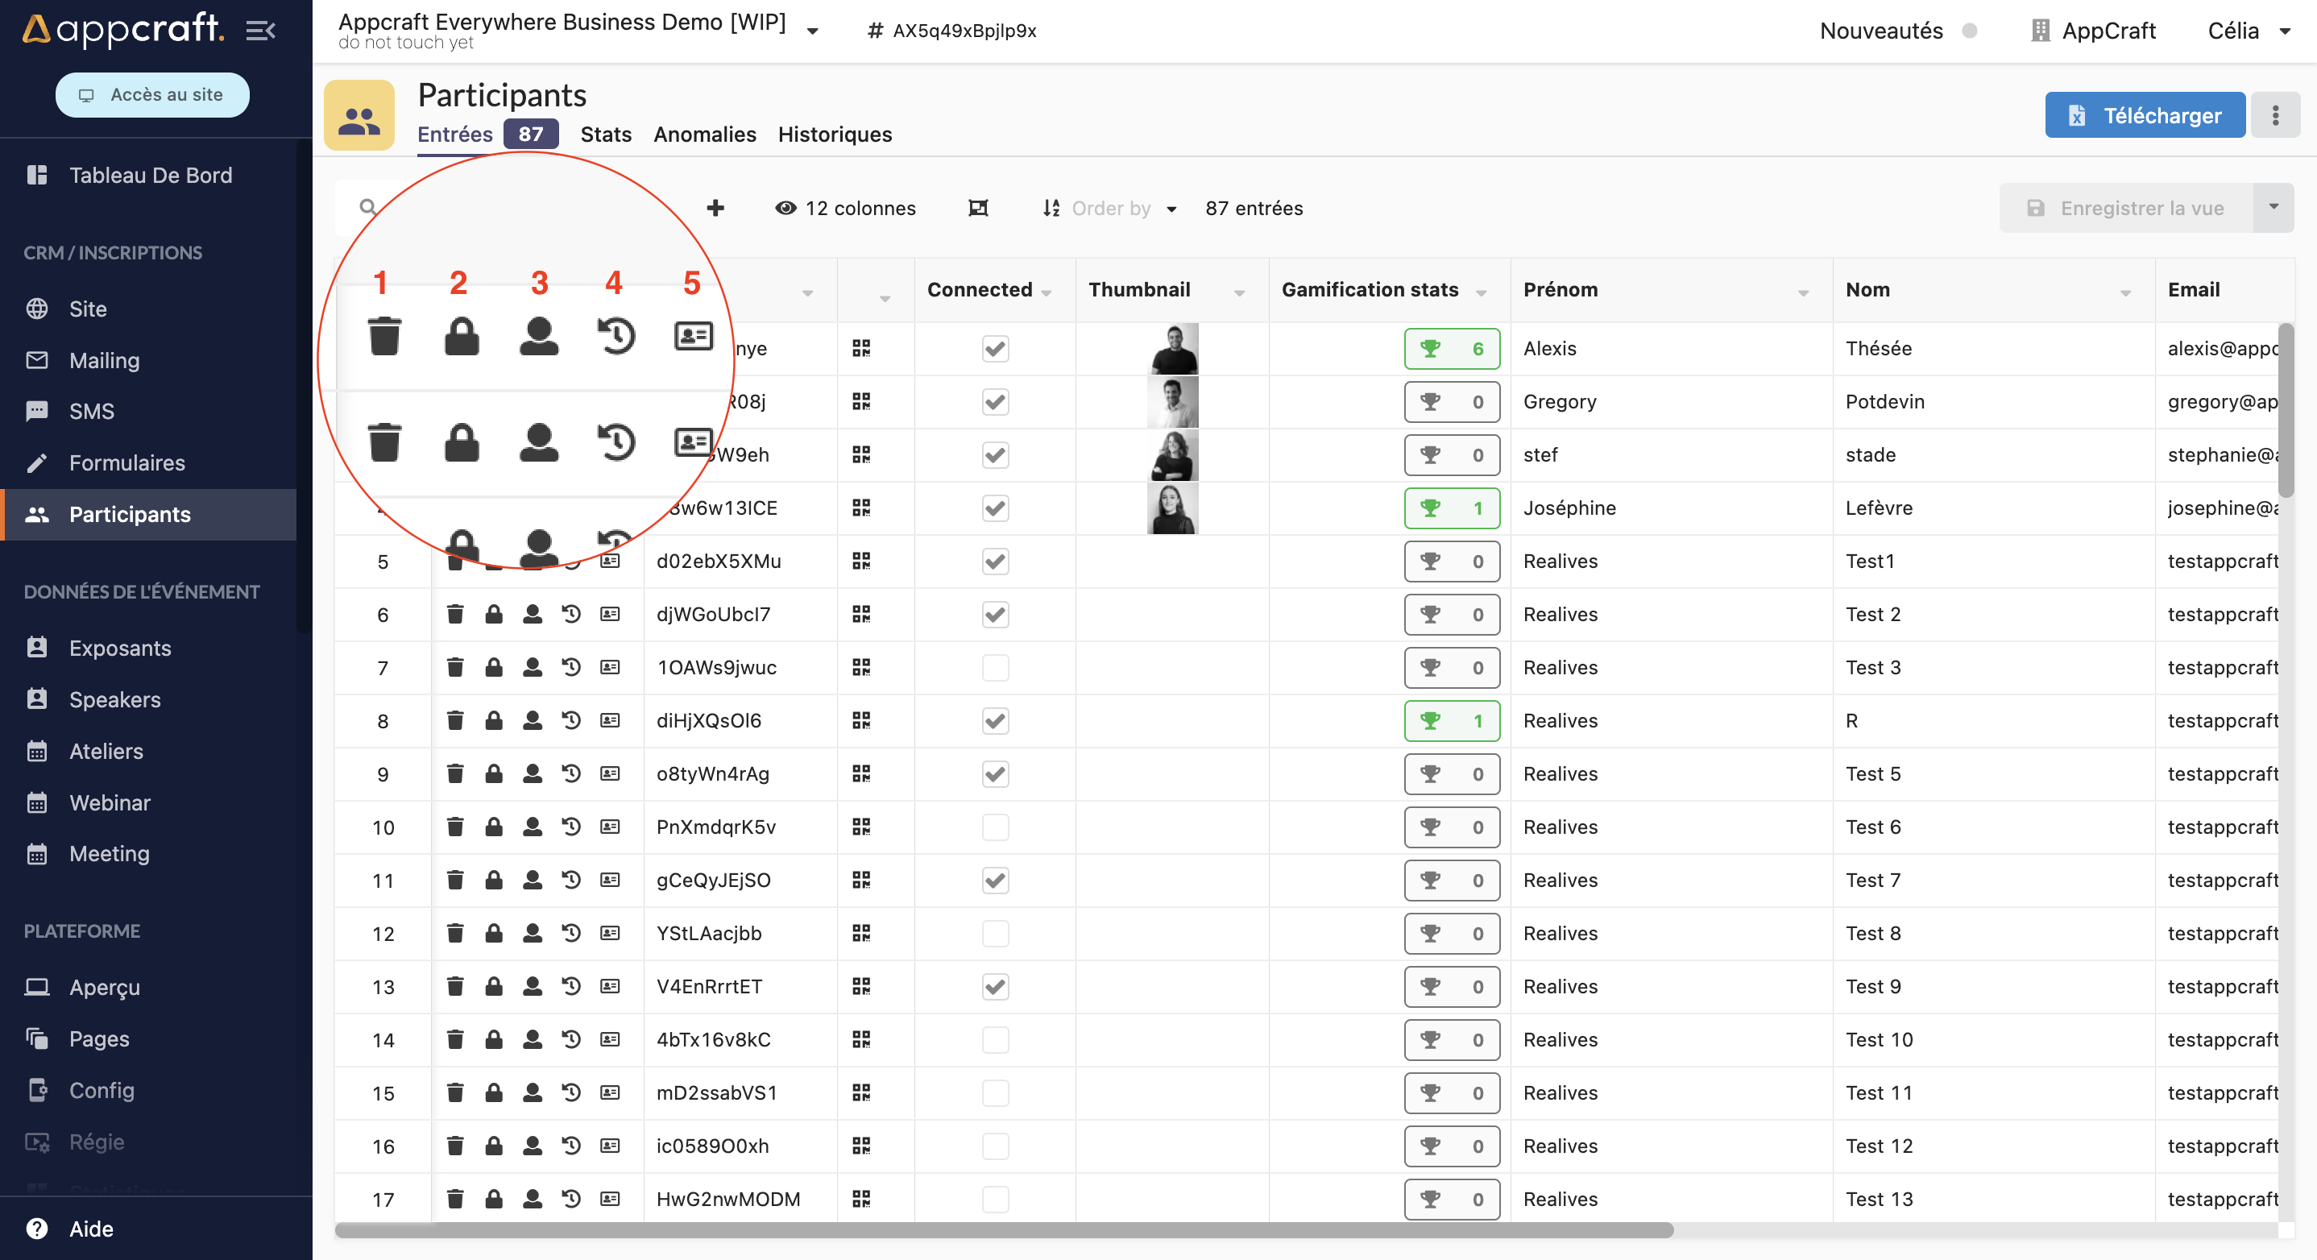Switch to the Stats tab

(x=605, y=134)
